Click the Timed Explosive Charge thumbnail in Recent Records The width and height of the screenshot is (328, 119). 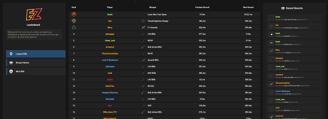coord(272,26)
